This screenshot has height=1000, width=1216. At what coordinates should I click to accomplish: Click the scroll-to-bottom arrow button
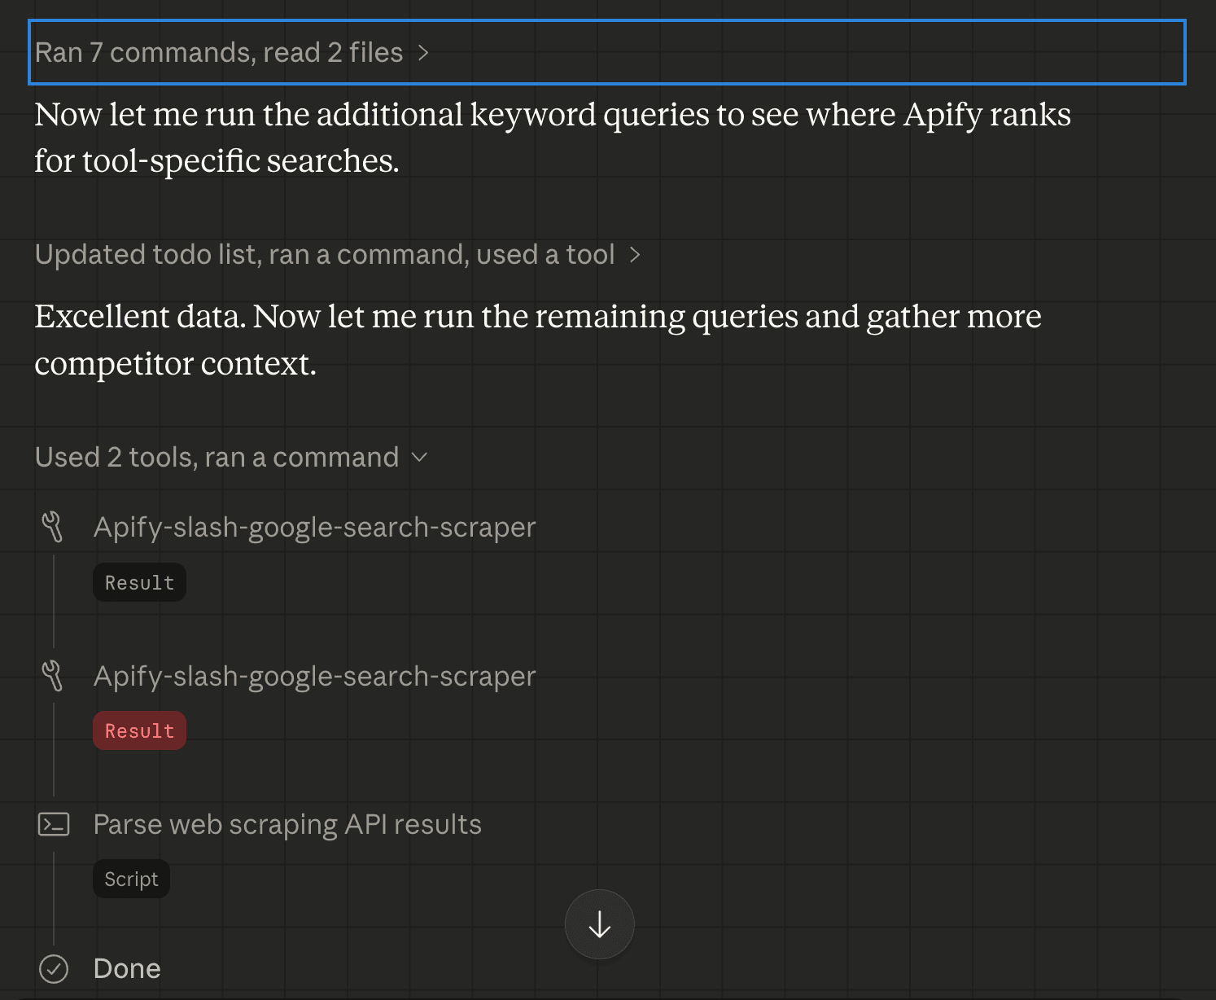[600, 924]
